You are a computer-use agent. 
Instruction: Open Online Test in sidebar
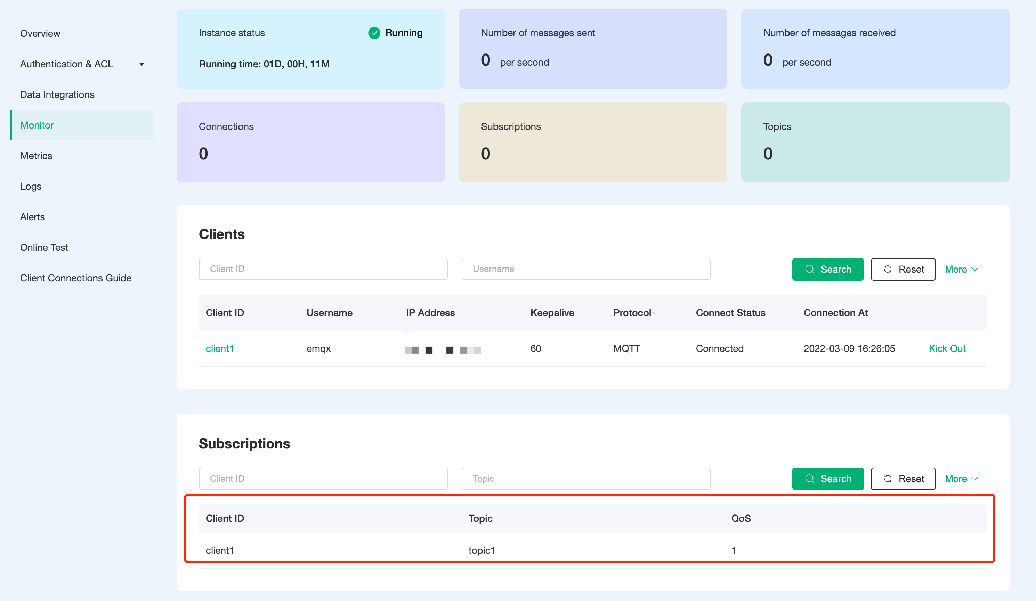point(44,247)
